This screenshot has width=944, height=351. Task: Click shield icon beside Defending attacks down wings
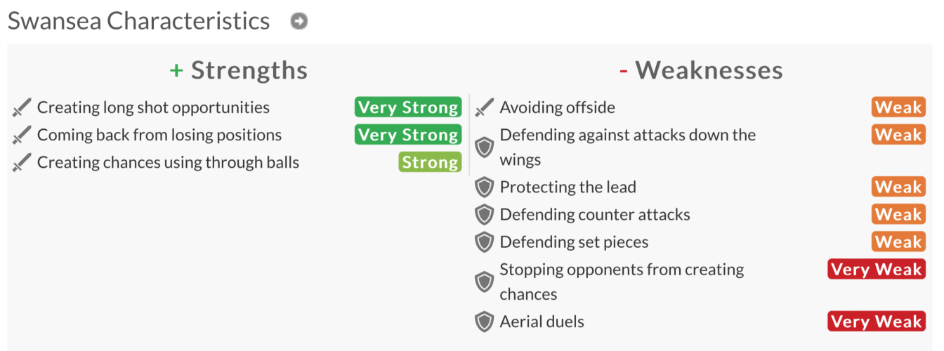pyautogui.click(x=485, y=147)
